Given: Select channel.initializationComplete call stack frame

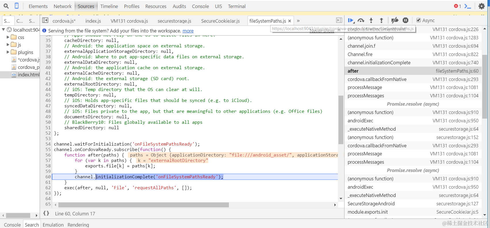Looking at the screenshot, I should pyautogui.click(x=413, y=63).
